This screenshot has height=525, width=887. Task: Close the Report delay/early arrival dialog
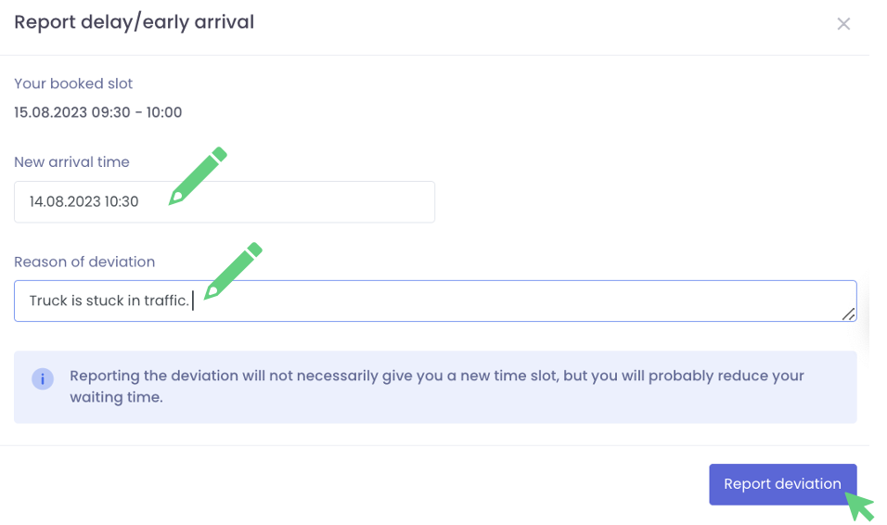843,24
